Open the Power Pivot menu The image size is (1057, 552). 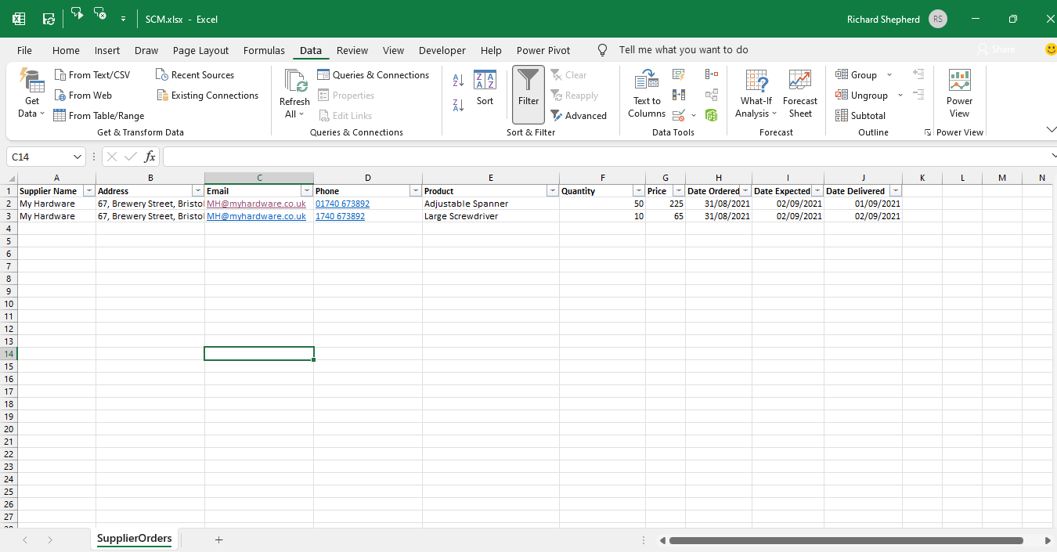[543, 49]
